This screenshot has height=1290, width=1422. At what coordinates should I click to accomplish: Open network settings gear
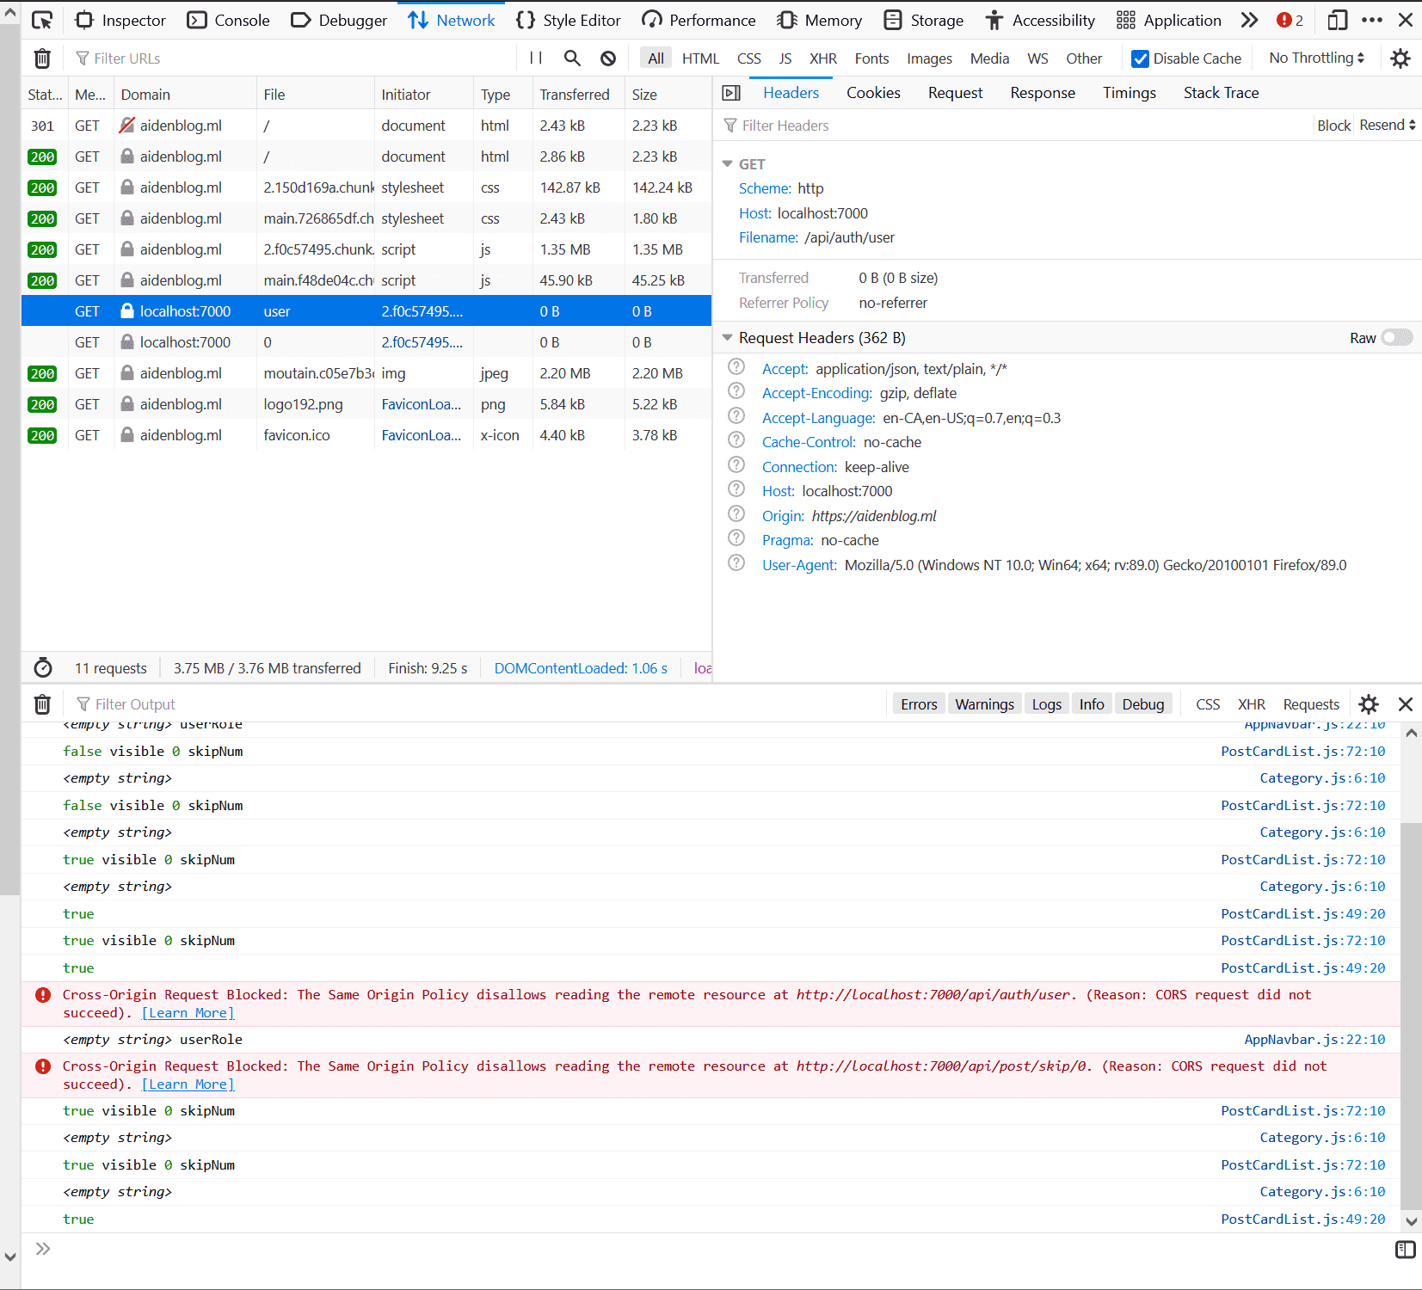(x=1400, y=58)
